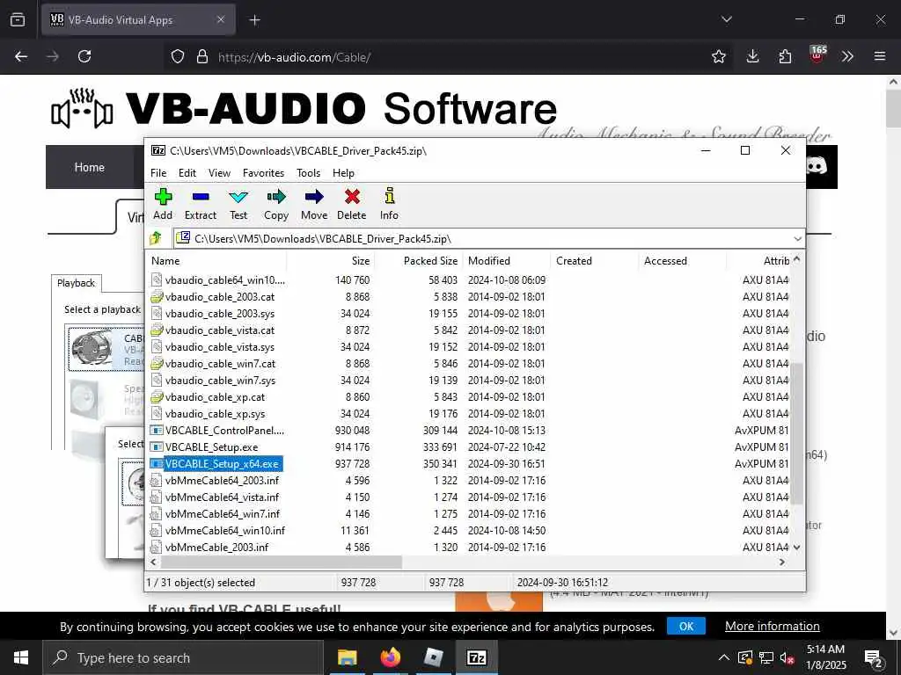The width and height of the screenshot is (901, 675).
Task: Sort by the Modified column header
Action: (506, 260)
